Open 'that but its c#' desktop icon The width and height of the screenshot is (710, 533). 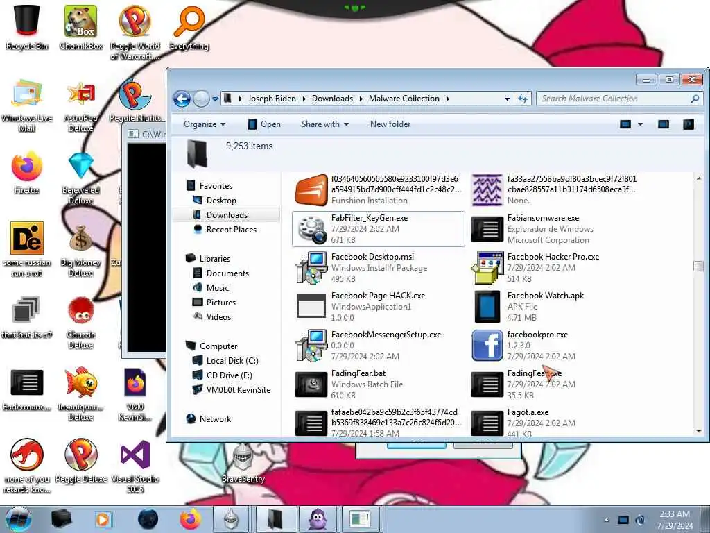point(27,316)
